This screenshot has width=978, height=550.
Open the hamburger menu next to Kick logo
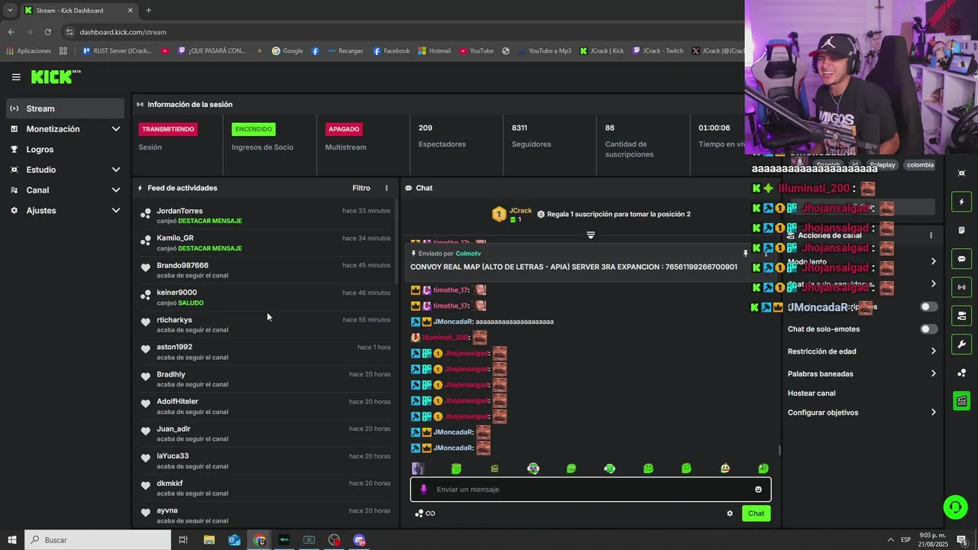pos(16,77)
